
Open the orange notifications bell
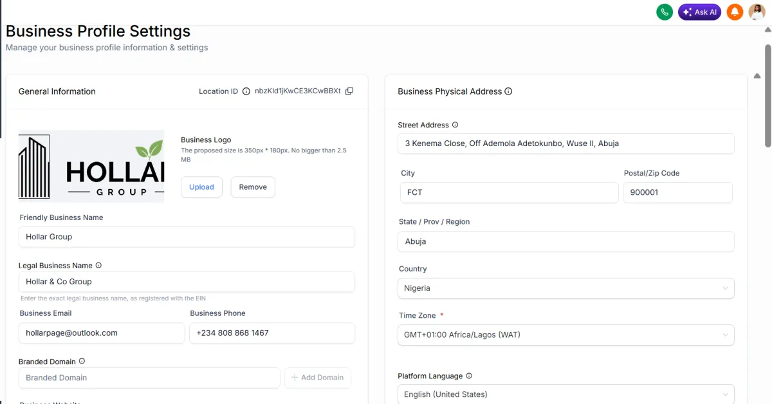(735, 12)
